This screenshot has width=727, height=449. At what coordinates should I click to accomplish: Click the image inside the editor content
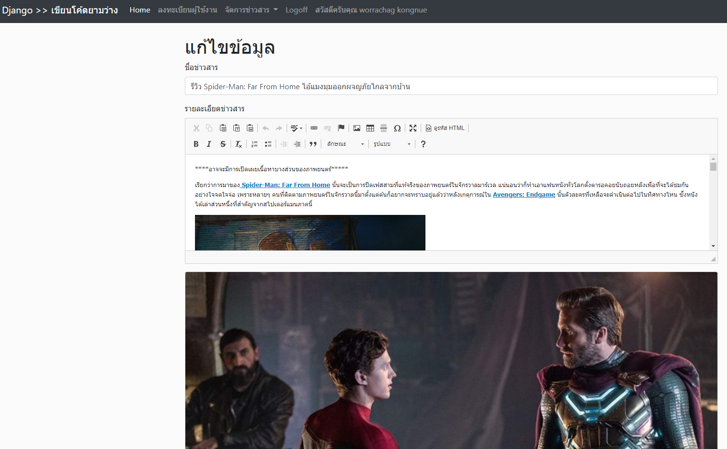[310, 233]
